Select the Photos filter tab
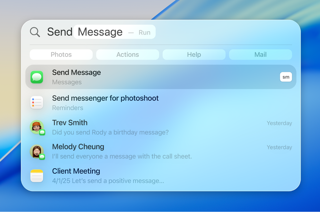This screenshot has width=320, height=212. point(61,54)
